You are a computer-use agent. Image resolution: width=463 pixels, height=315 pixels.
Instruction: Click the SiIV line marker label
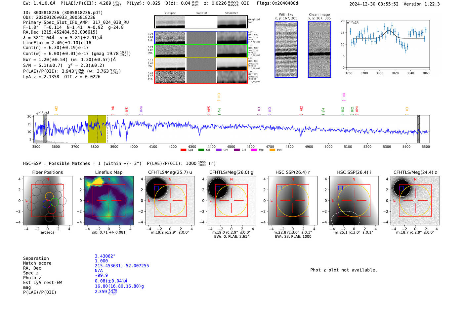(208, 110)
